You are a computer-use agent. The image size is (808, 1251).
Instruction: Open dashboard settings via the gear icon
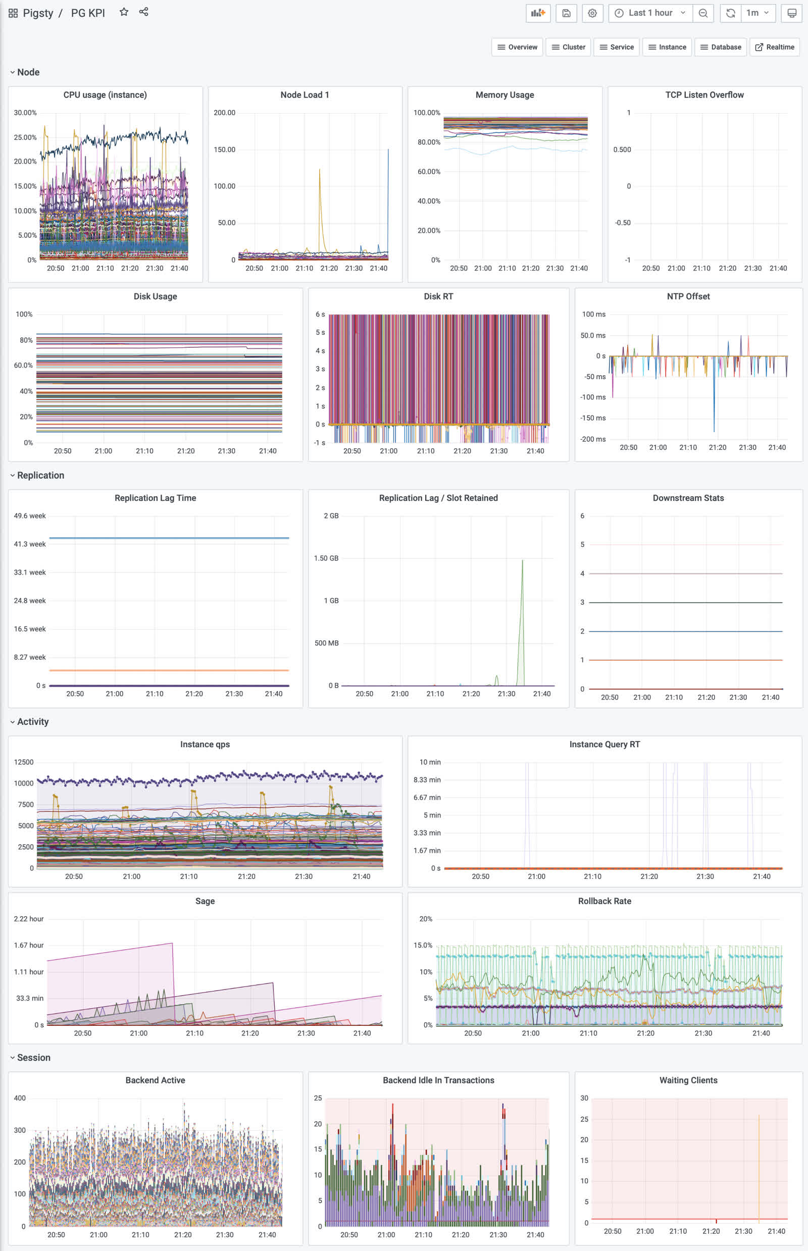pos(592,13)
